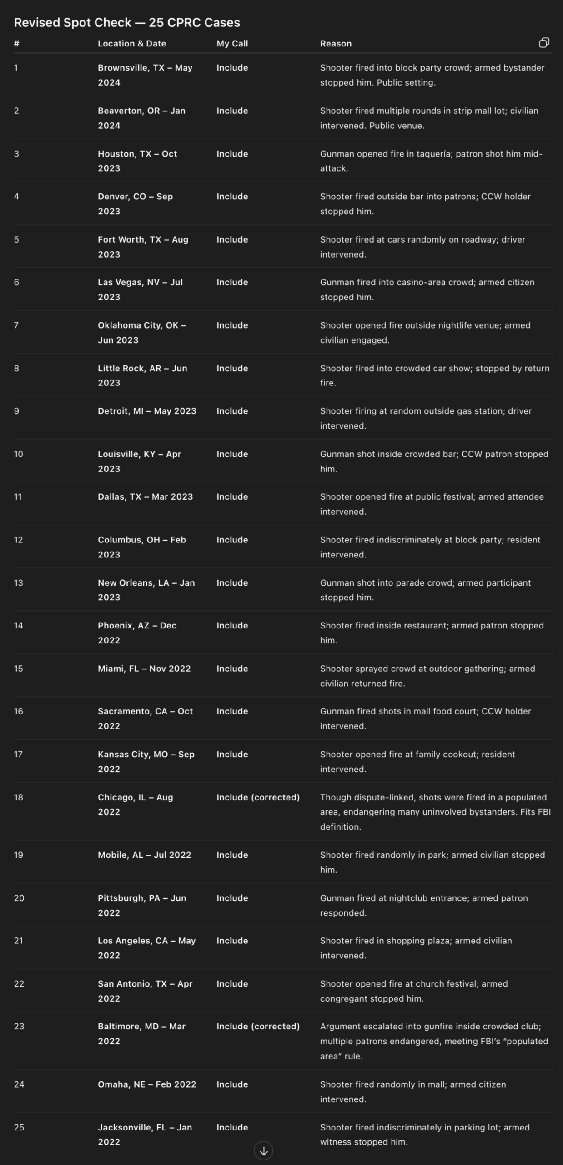Click the Las Vegas, NV location cell
The height and width of the screenshot is (1165, 563).
pos(140,289)
